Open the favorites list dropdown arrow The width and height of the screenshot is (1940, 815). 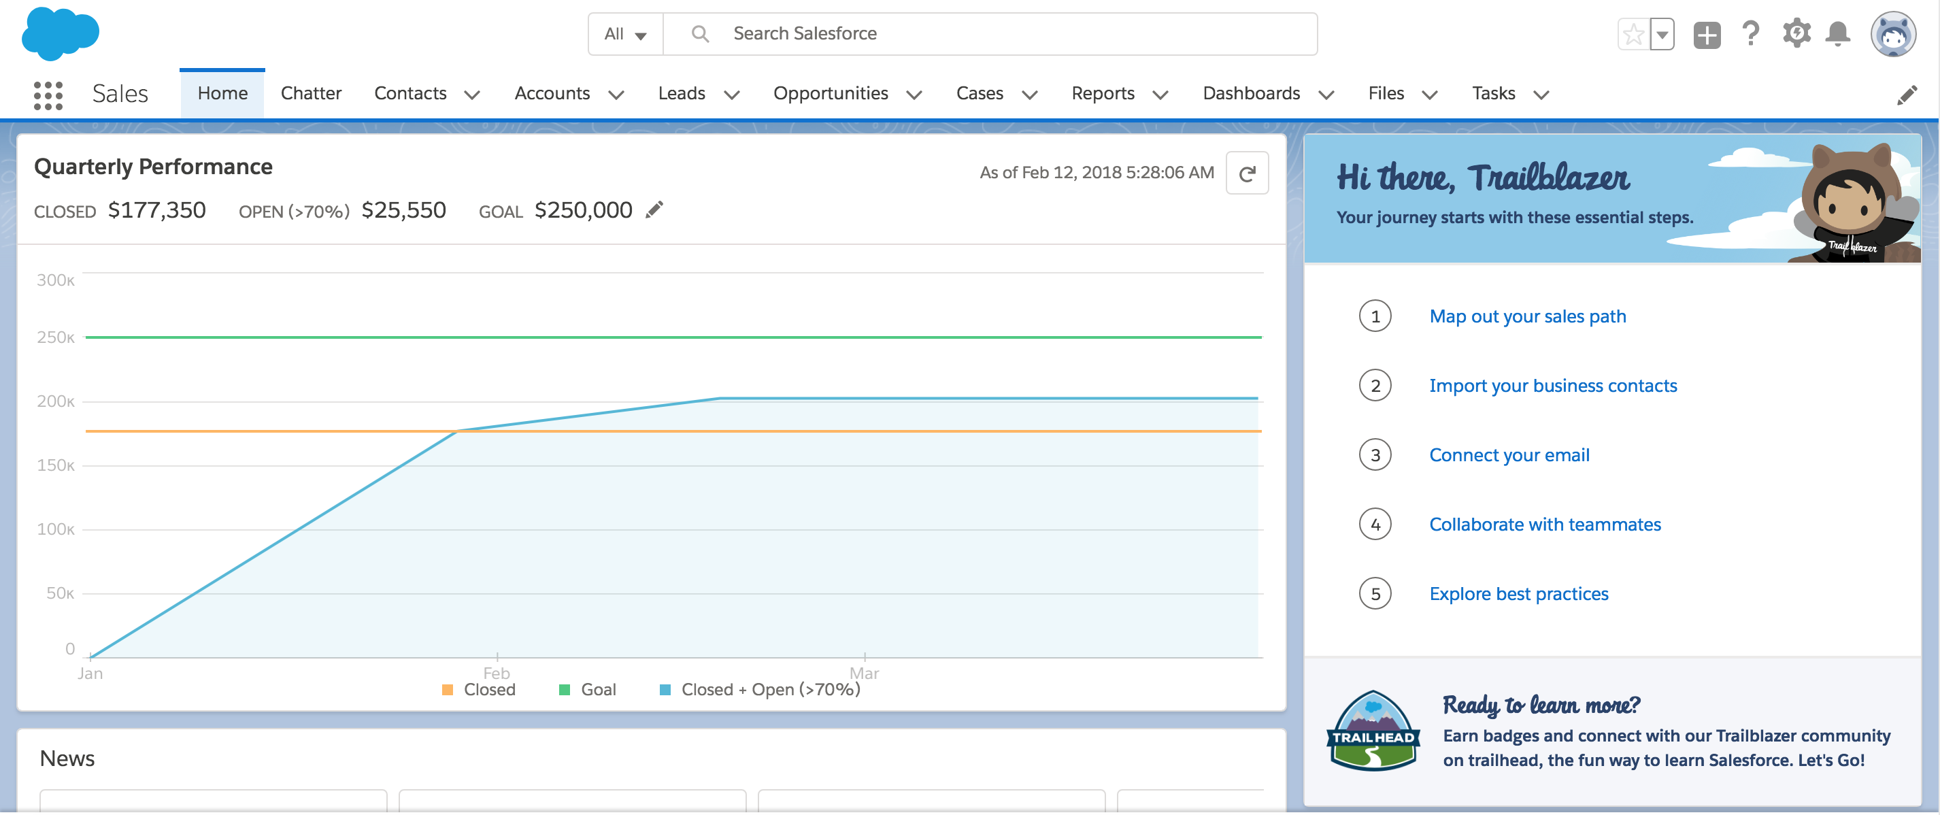point(1661,35)
